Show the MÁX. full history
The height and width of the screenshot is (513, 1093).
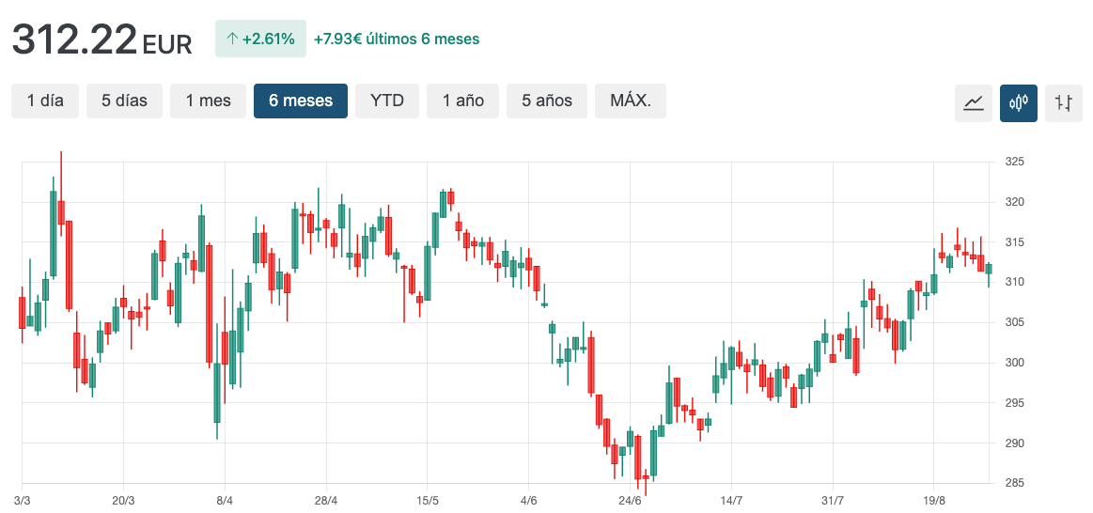(x=631, y=101)
